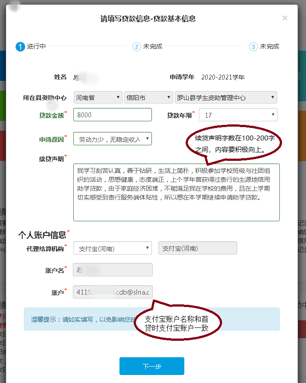The width and height of the screenshot is (306, 383).
Task: Click step 1 circle icon 进行中
Action: pyautogui.click(x=20, y=47)
